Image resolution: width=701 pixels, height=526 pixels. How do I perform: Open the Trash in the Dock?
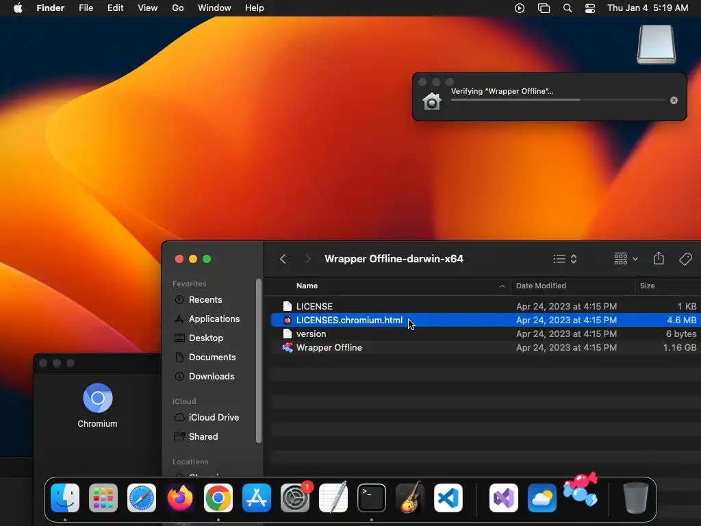tap(636, 498)
